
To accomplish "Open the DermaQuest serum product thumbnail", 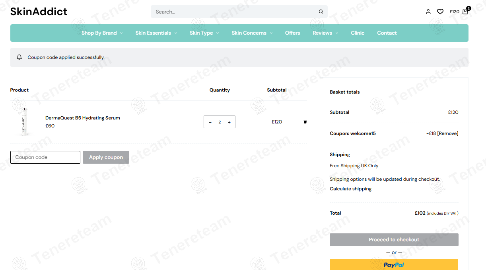I will [25, 121].
